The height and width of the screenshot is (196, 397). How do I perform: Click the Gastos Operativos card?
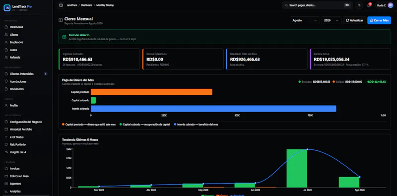(183, 59)
